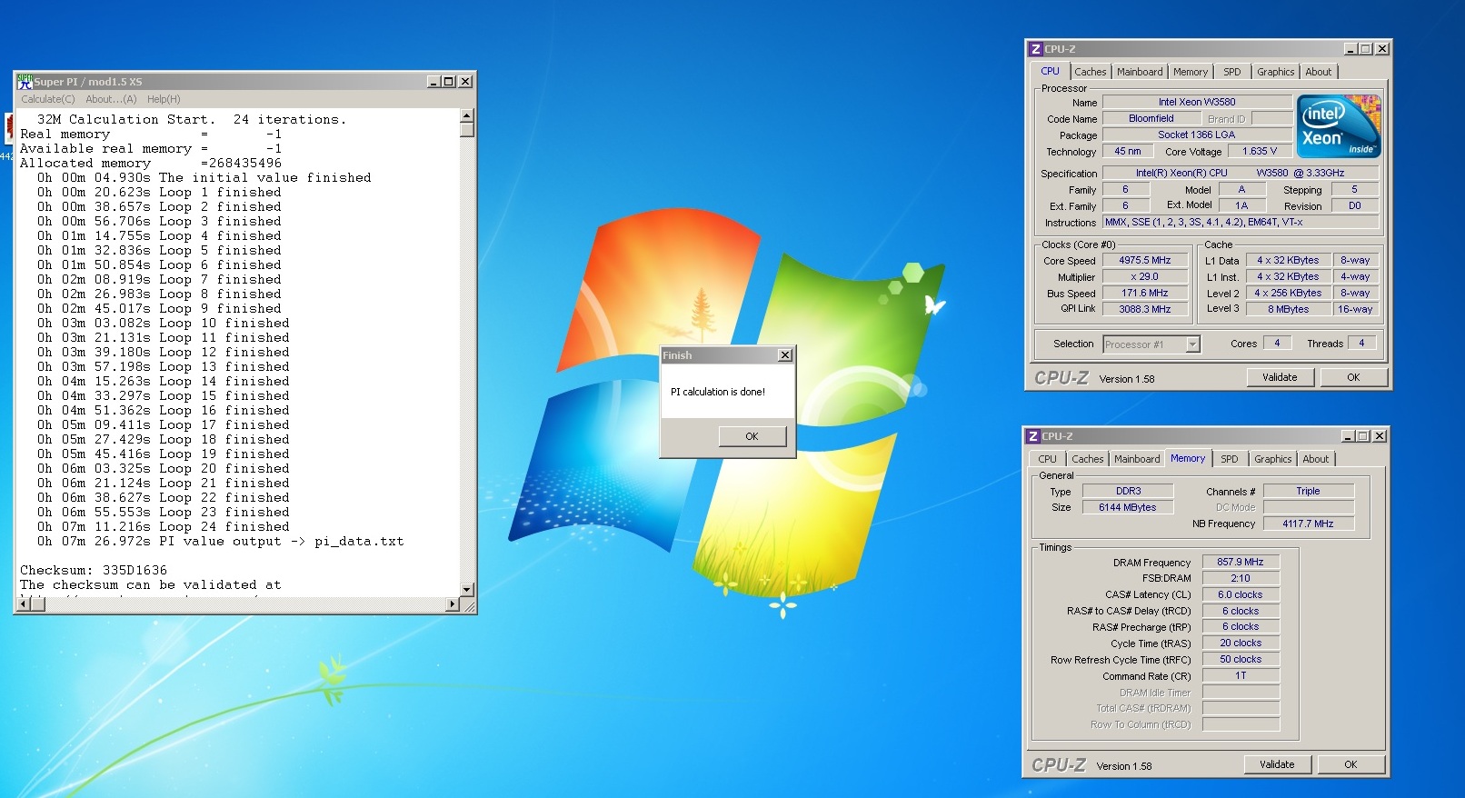Screen dimensions: 1465x798
Task: Switch to Caches tab in top CPU-Z window
Action: 1091,72
